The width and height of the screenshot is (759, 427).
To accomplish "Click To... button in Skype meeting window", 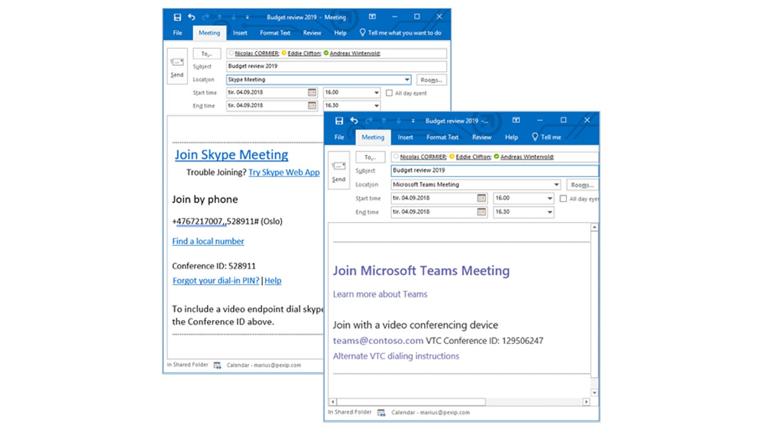I will 207,53.
